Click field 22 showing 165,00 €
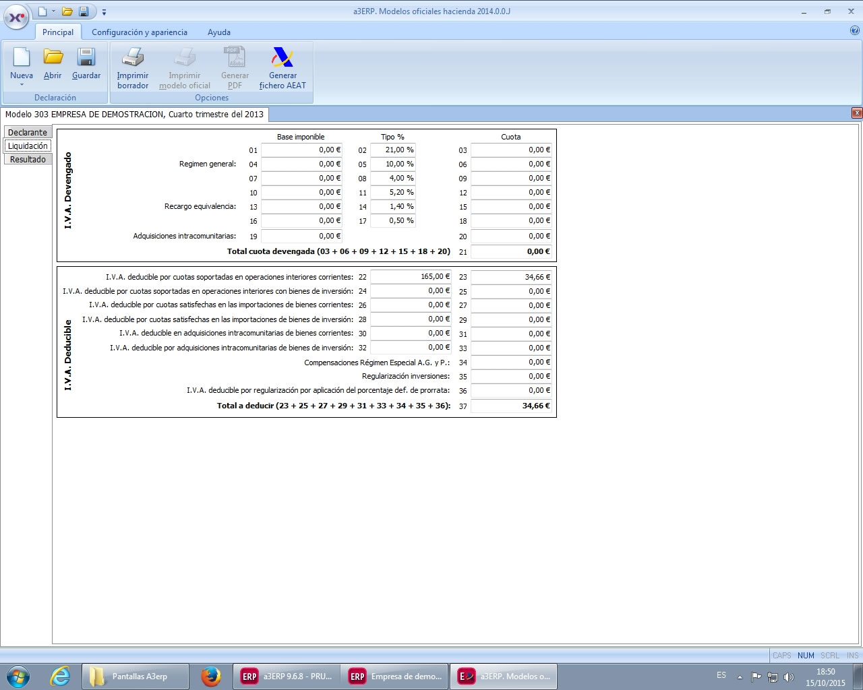Image resolution: width=863 pixels, height=690 pixels. [411, 276]
